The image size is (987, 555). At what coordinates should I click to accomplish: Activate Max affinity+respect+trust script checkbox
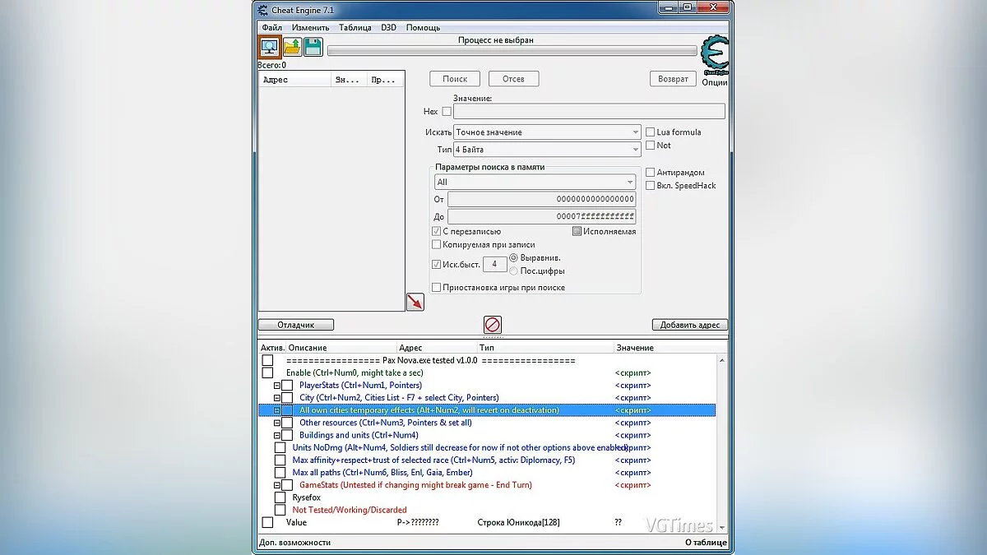pos(280,460)
